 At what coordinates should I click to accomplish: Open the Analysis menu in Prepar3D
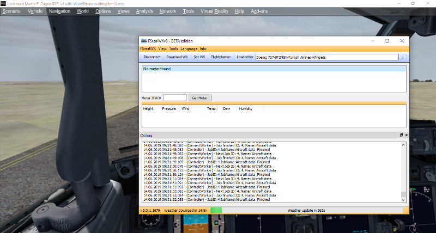(x=144, y=11)
